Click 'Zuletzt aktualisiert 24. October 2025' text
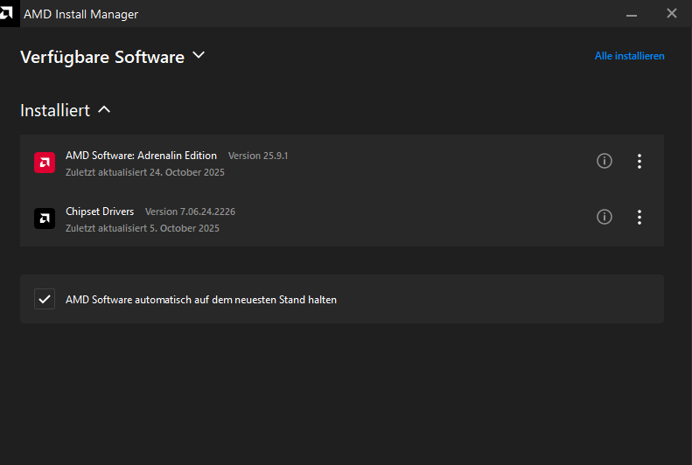Viewport: 692px width, 465px height. tap(145, 172)
